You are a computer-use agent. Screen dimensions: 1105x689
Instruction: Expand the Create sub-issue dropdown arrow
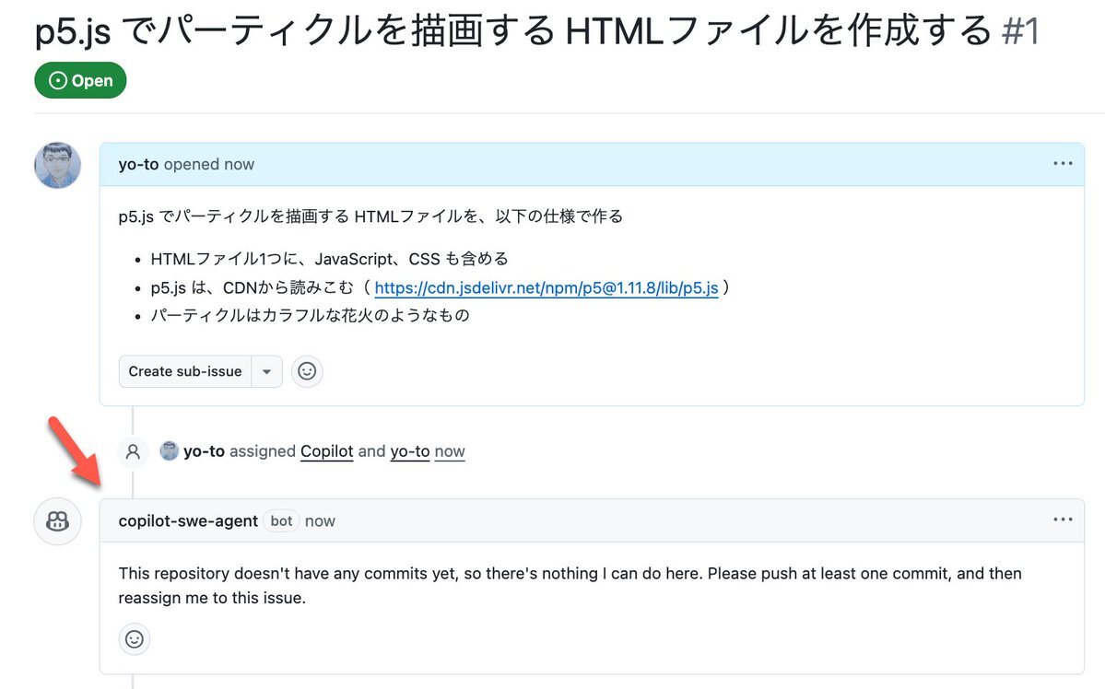pyautogui.click(x=267, y=371)
